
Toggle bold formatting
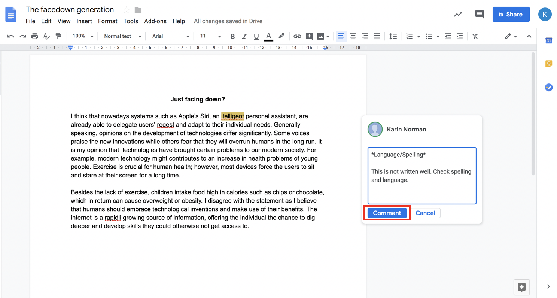point(232,36)
